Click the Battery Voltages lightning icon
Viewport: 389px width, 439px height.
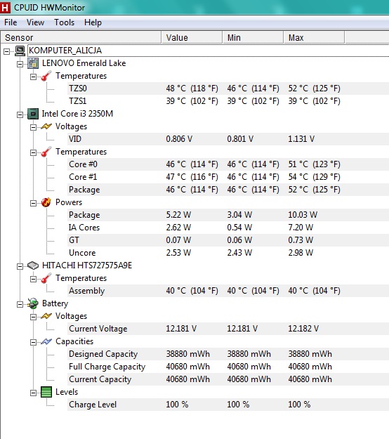tap(46, 316)
